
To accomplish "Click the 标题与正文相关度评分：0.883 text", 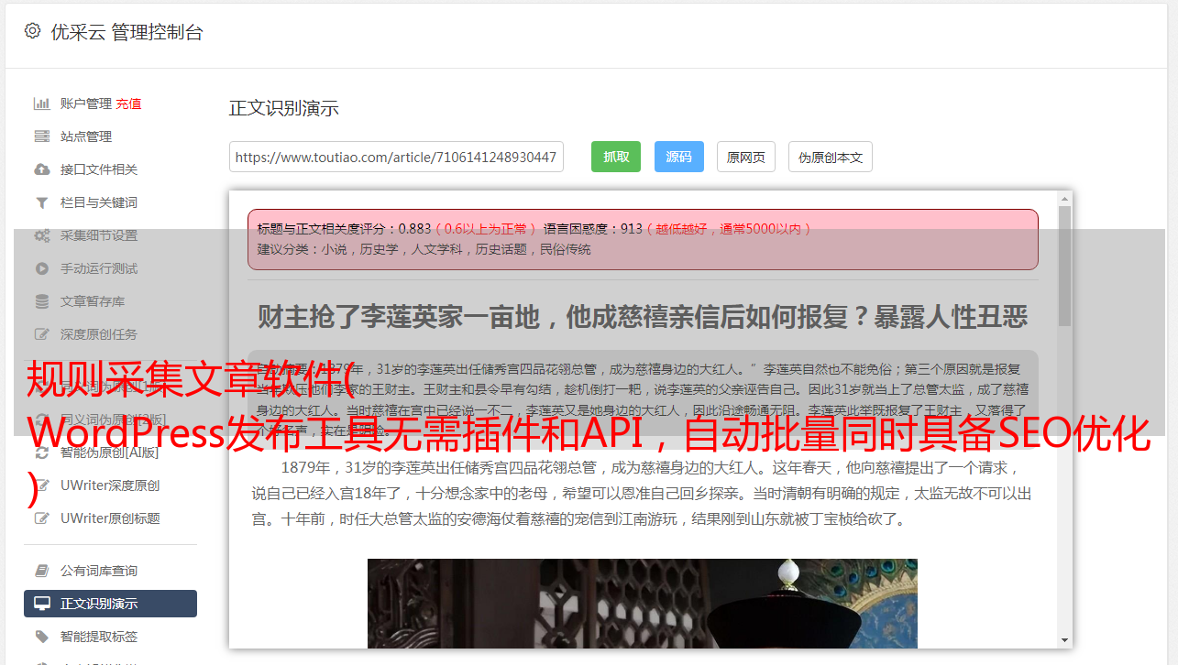I will 345,228.
